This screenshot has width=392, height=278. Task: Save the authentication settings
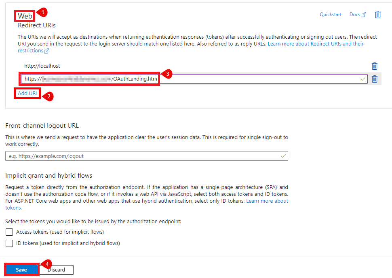click(21, 270)
